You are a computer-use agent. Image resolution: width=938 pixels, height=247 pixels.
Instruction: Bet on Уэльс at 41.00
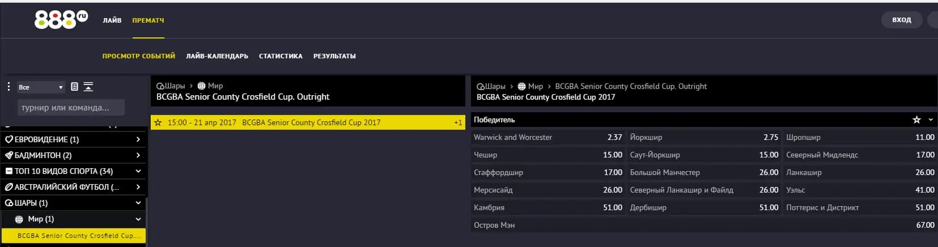[860, 190]
